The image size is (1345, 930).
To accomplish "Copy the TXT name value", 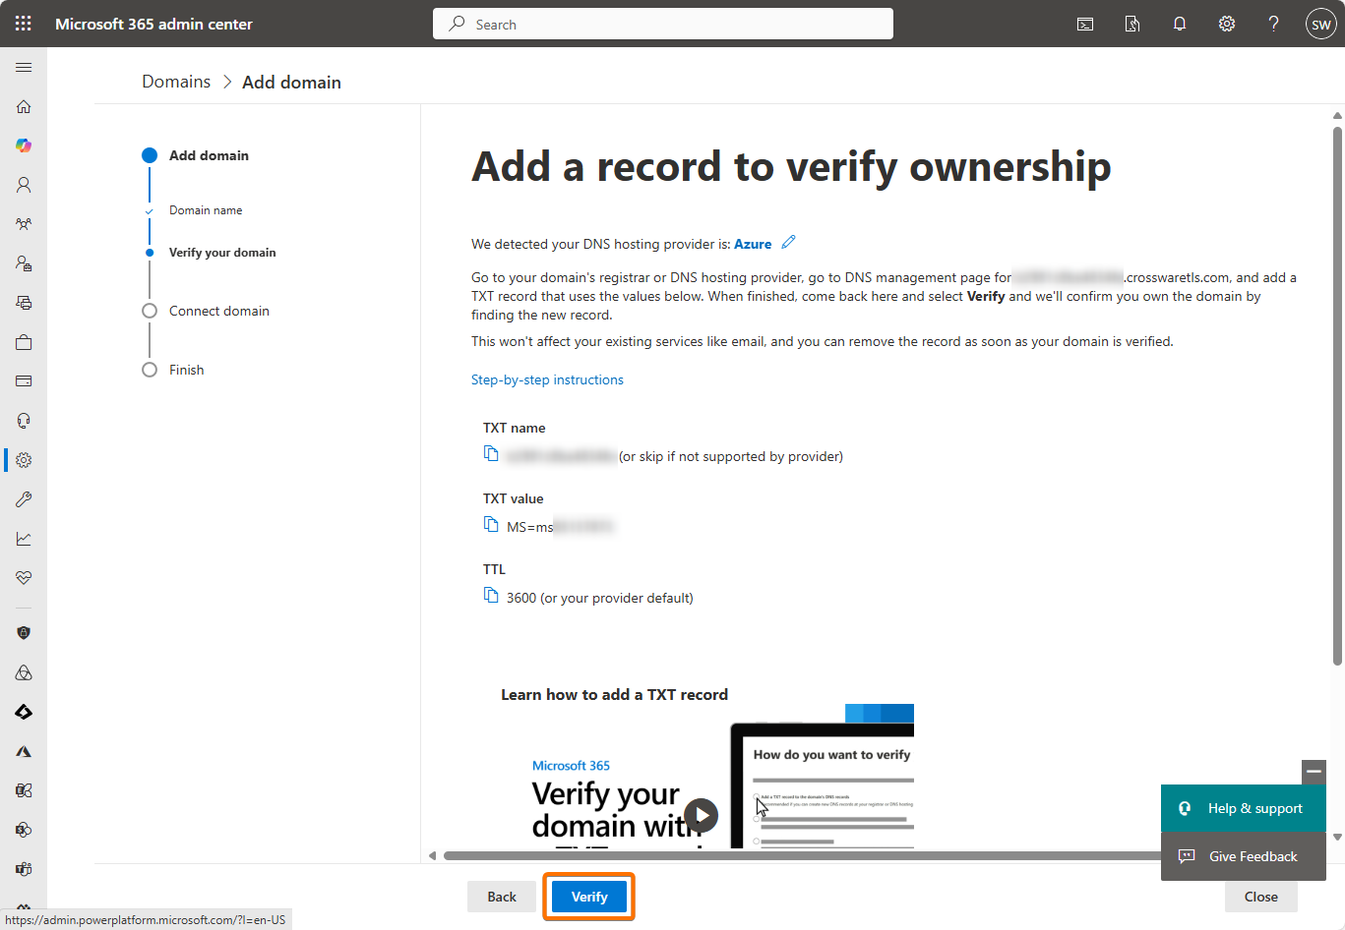I will pos(491,453).
